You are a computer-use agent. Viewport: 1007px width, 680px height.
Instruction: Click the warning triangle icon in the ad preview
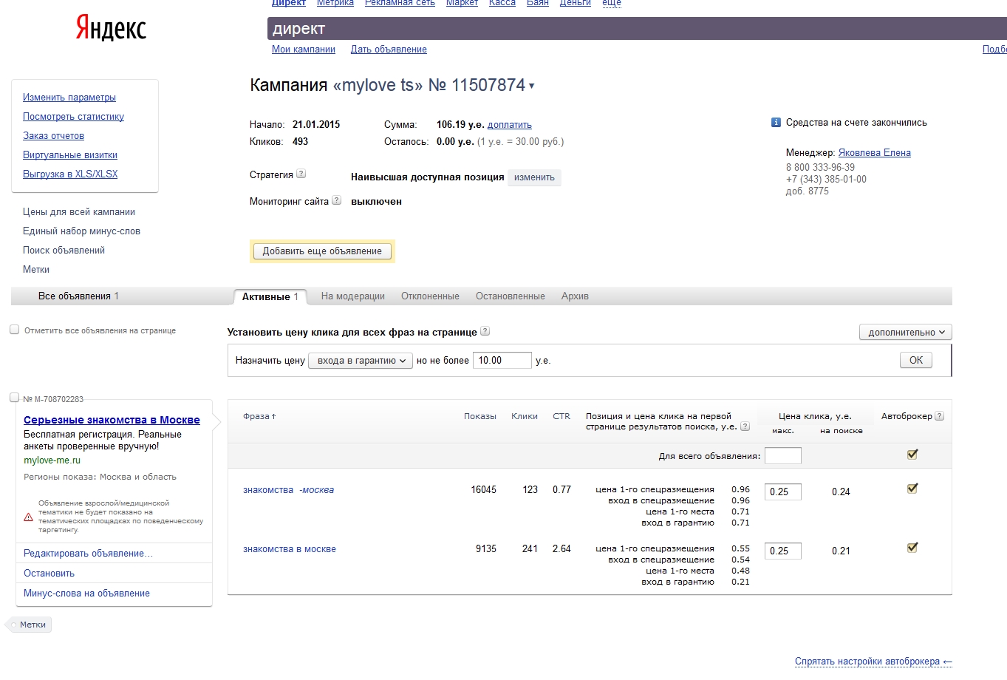pyautogui.click(x=29, y=517)
